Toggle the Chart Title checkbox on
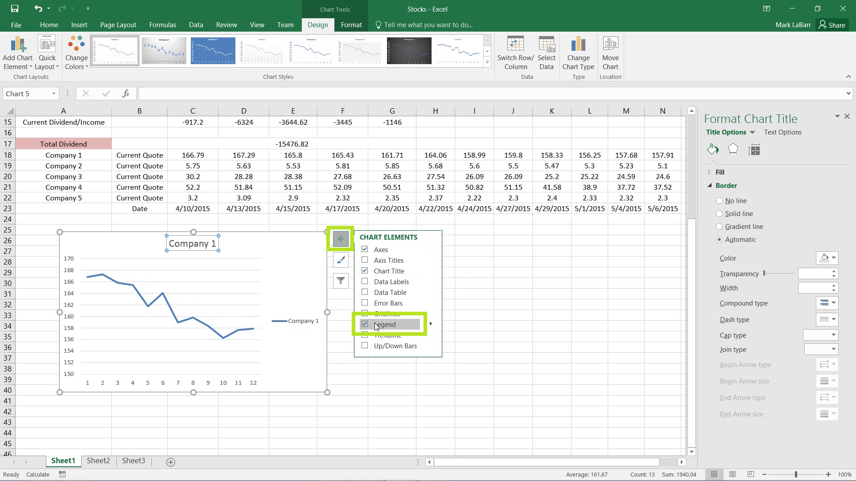Image resolution: width=856 pixels, height=481 pixels. tap(365, 271)
